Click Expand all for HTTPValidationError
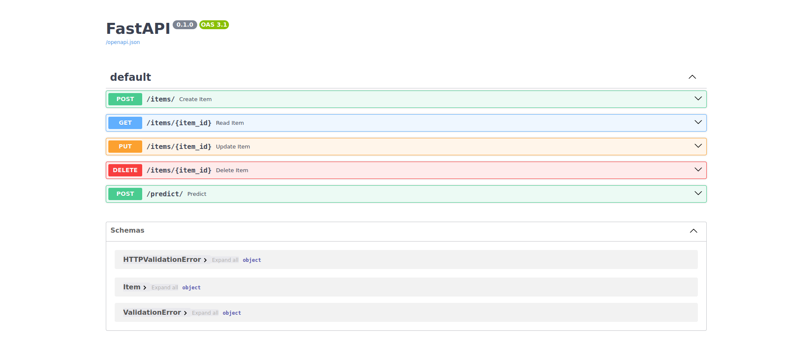Screen dimensions: 810x360 tap(225, 260)
